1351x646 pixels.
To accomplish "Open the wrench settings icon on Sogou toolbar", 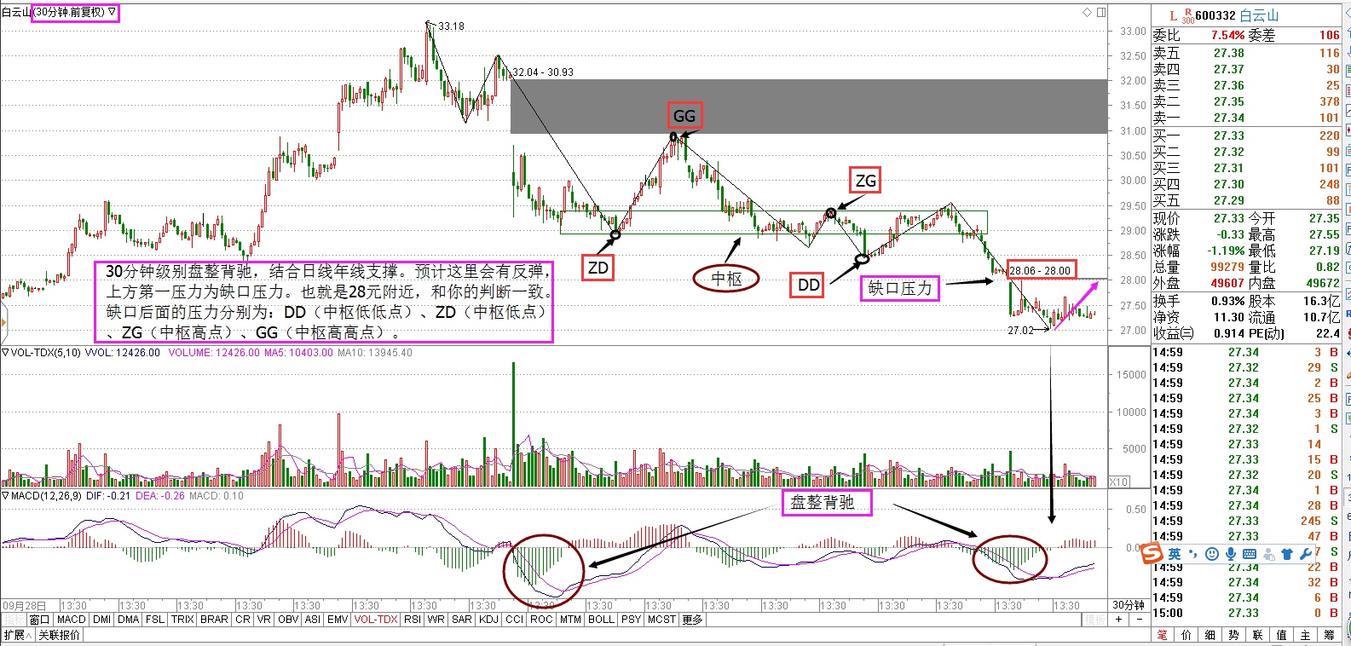I will [1306, 554].
